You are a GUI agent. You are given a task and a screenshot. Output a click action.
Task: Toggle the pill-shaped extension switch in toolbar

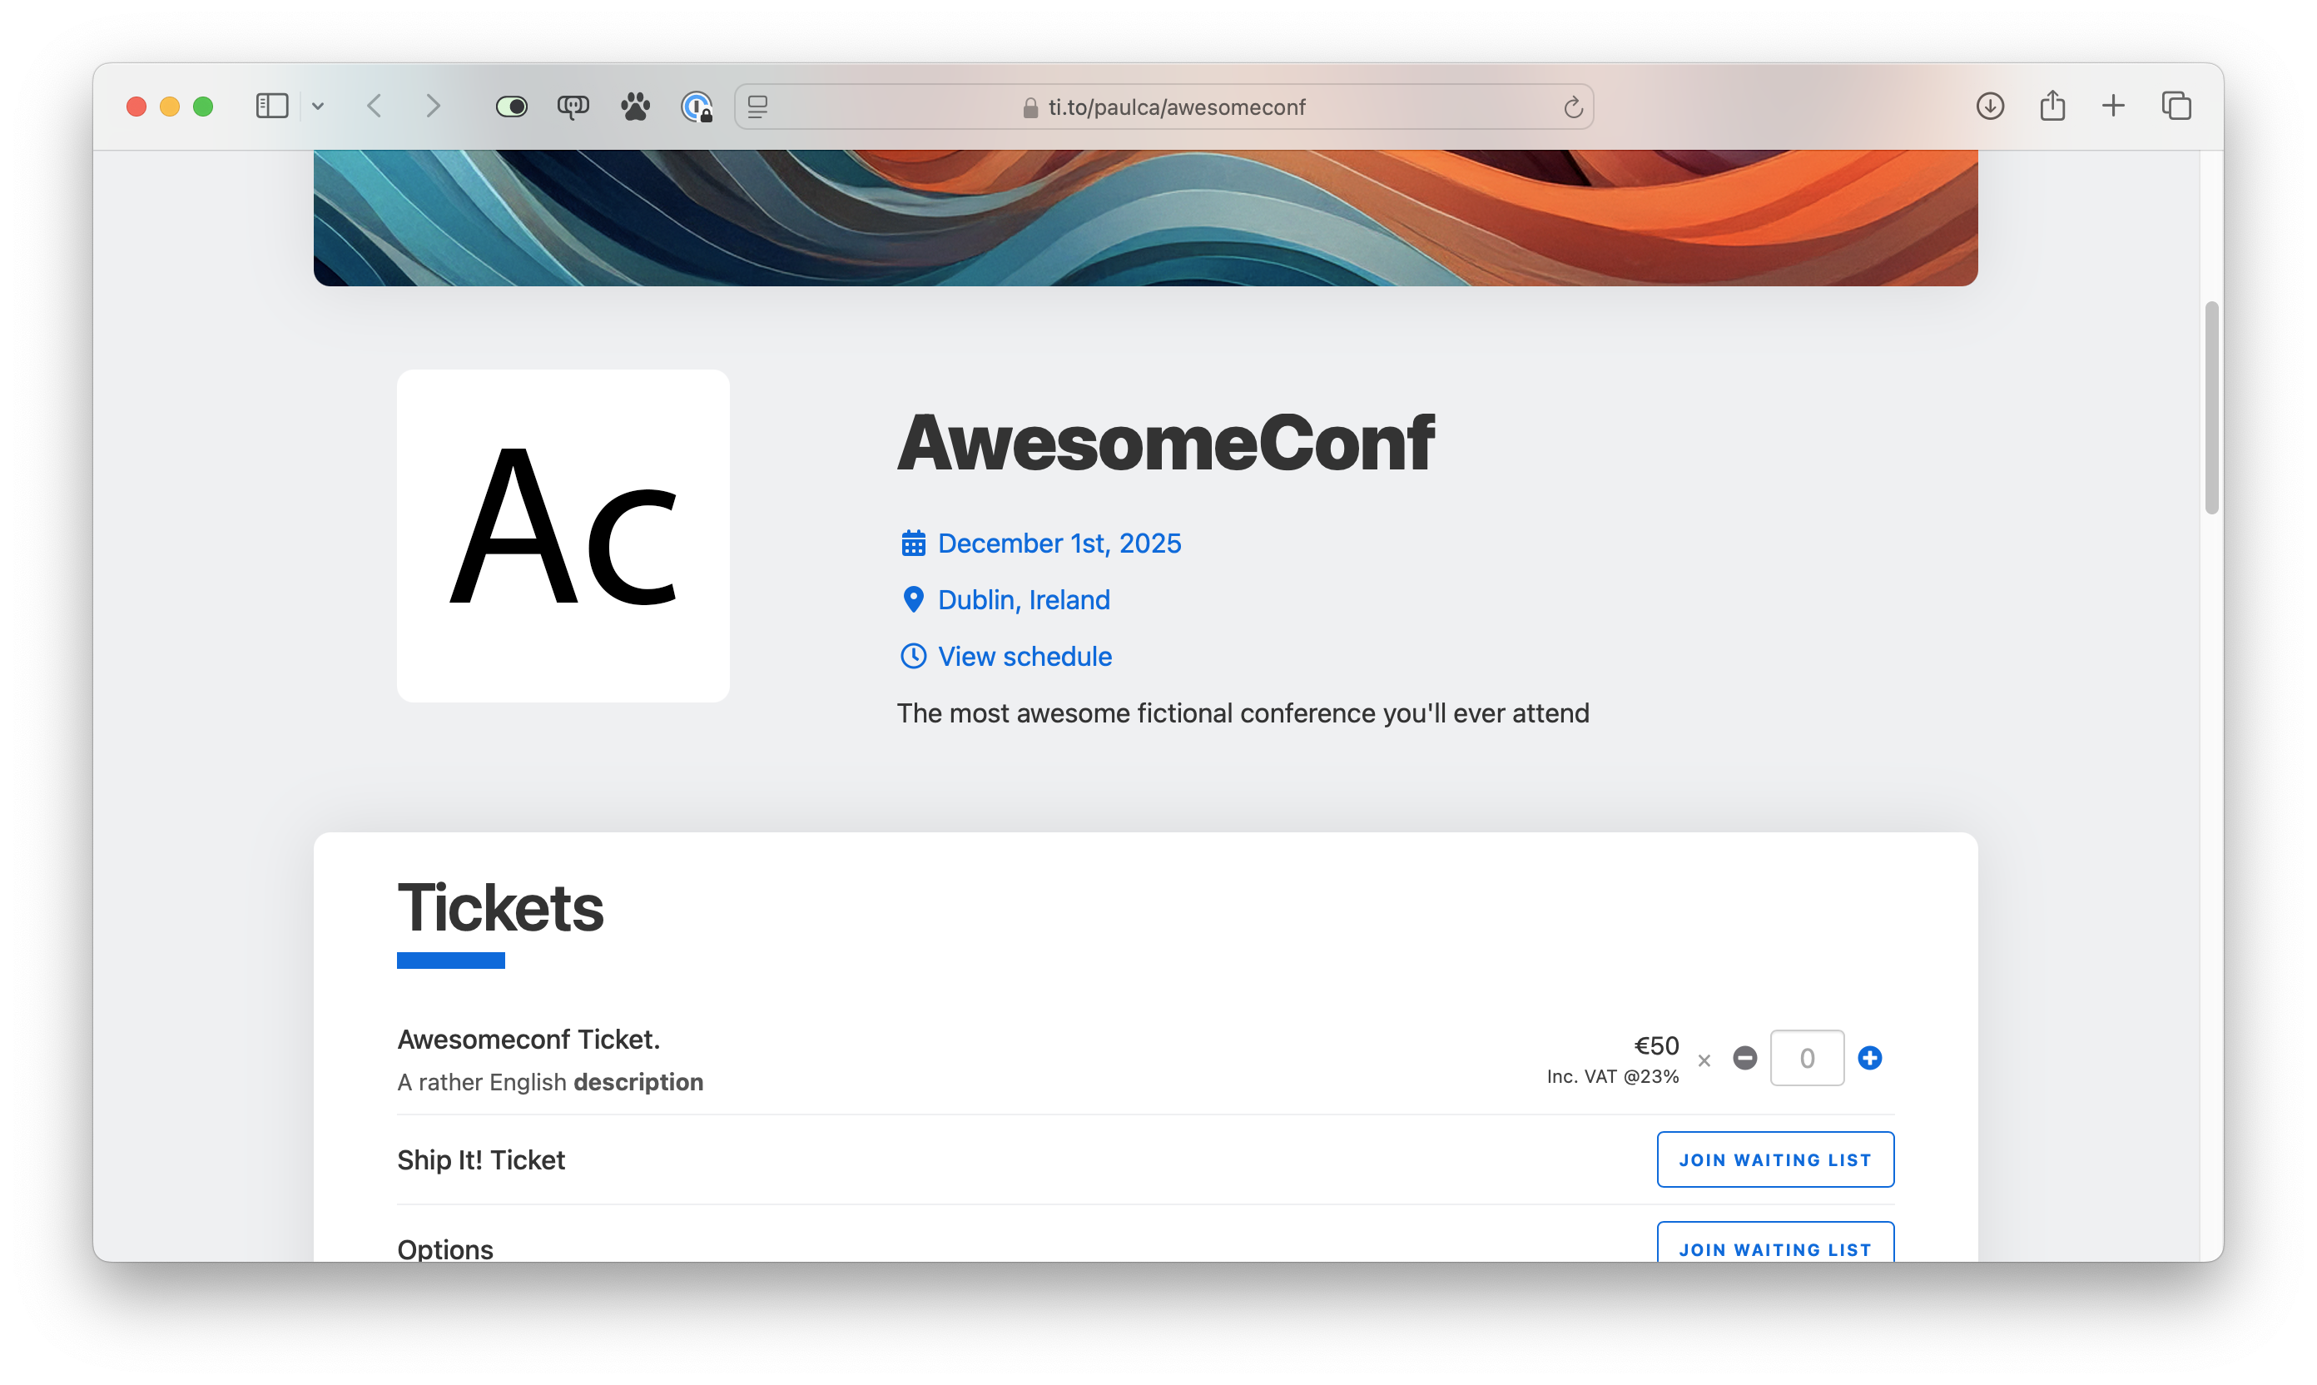[x=511, y=107]
